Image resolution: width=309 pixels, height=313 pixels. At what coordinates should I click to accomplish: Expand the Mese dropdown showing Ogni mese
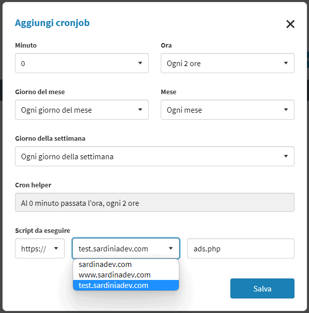(227, 110)
